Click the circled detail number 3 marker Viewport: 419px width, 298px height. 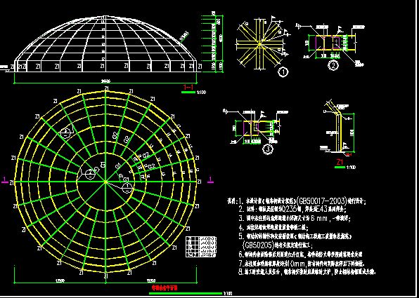268,149
